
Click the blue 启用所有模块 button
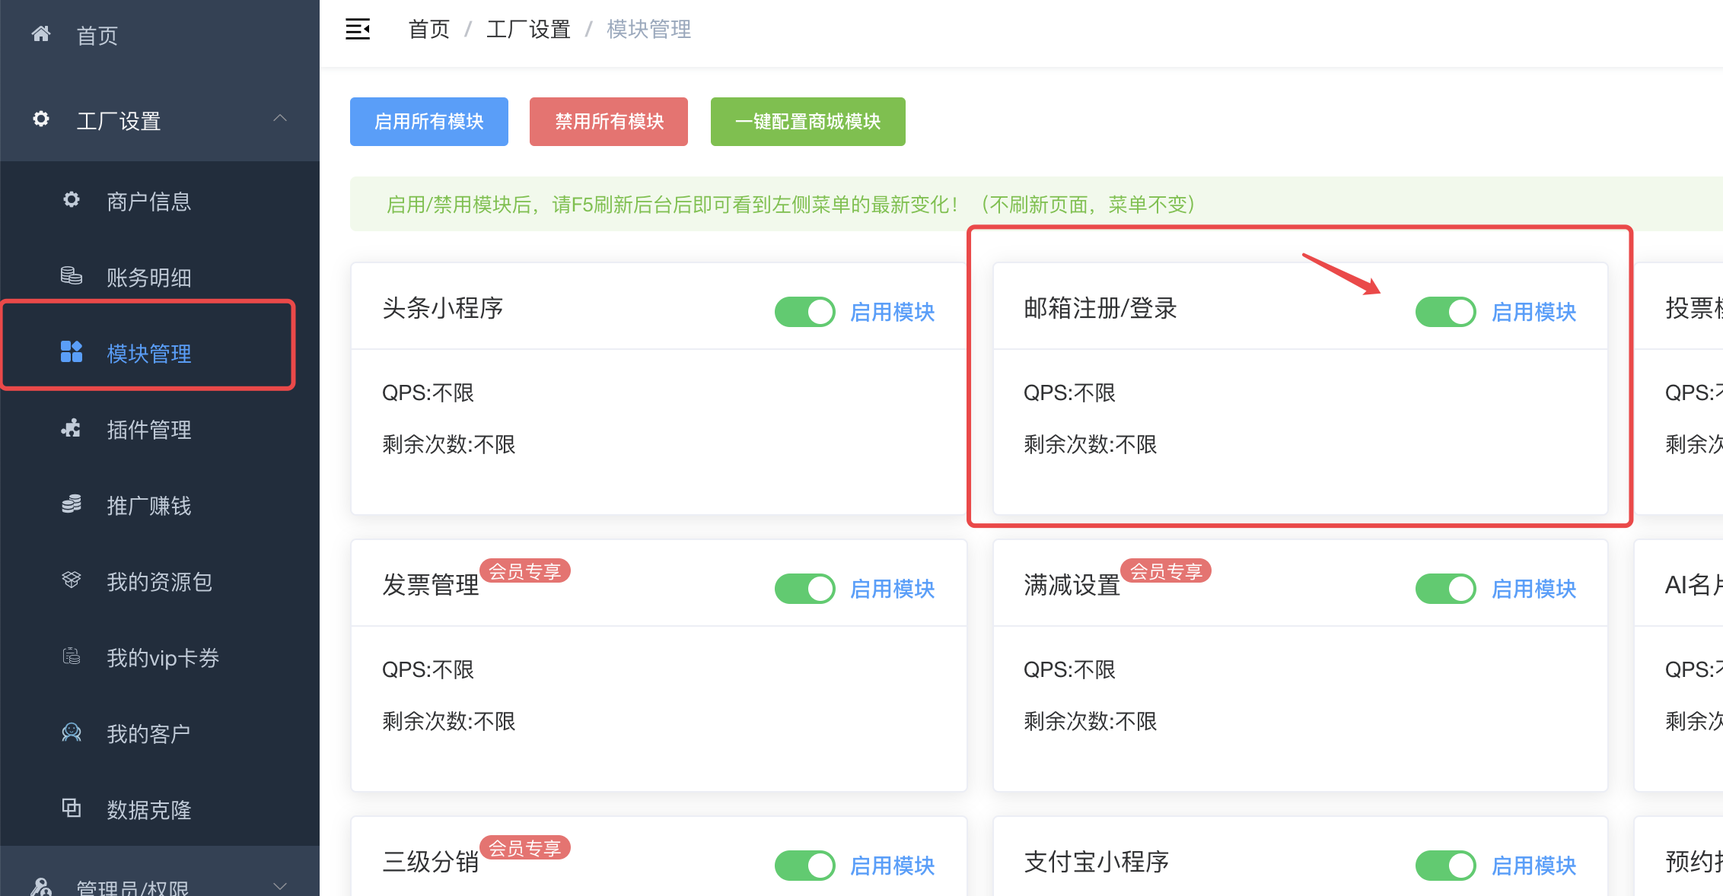428,122
